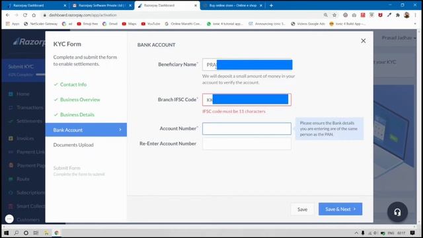Open the Chrome three-dot menu

(x=416, y=15)
